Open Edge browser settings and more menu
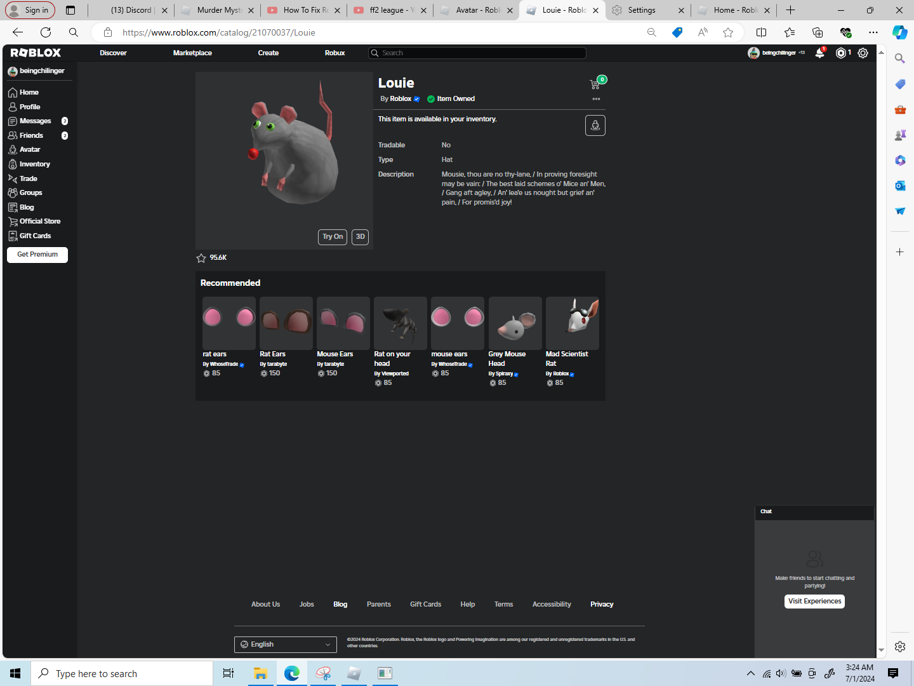 tap(873, 32)
